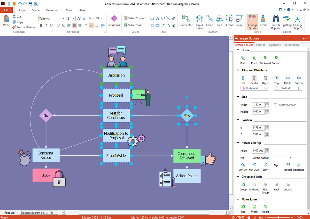
Task: Click the Width input field
Action: coord(258,105)
